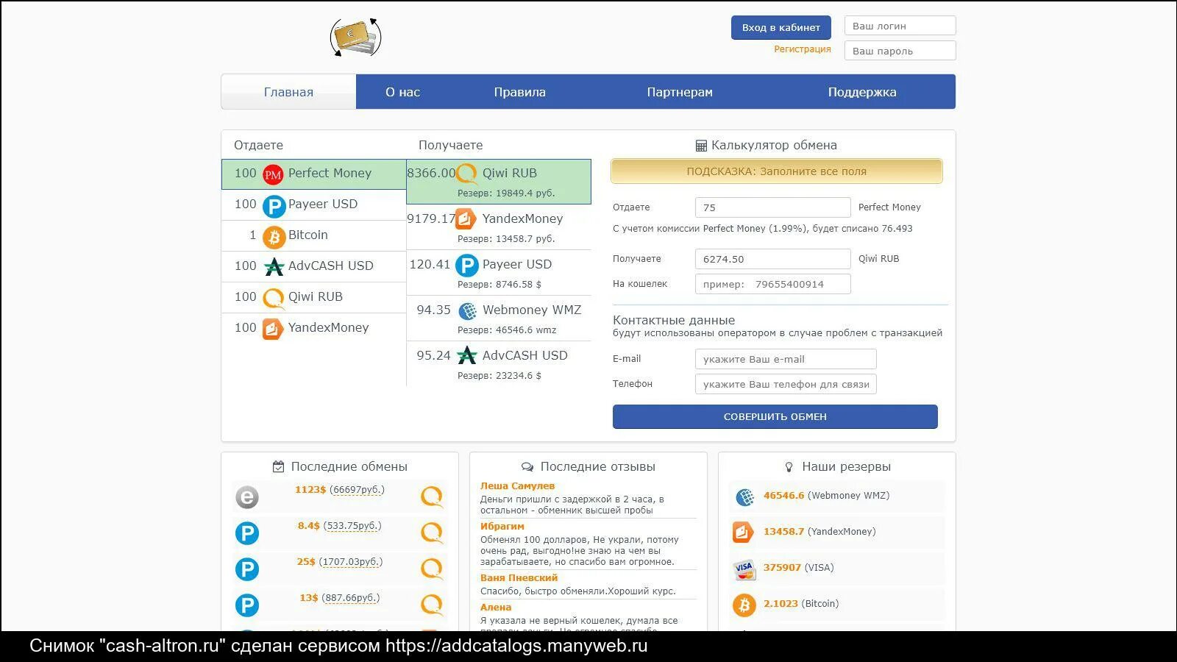
Task: Click reviewer name Ибрагим
Action: 502,527
